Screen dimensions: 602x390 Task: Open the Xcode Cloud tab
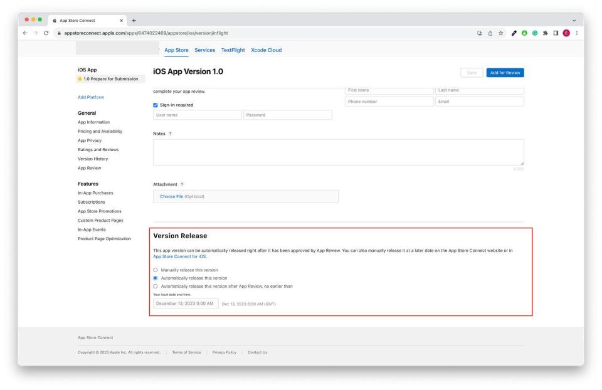[266, 50]
